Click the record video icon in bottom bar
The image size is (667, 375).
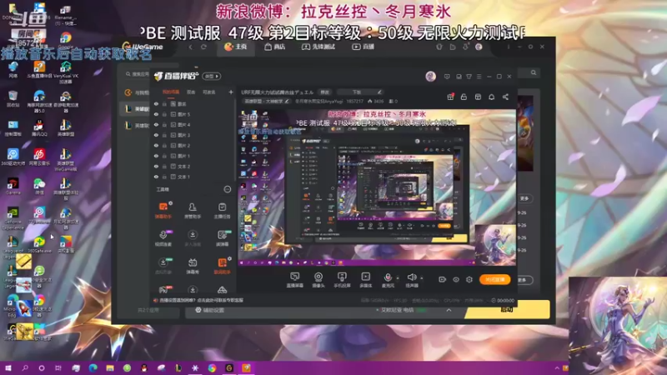coord(442,279)
